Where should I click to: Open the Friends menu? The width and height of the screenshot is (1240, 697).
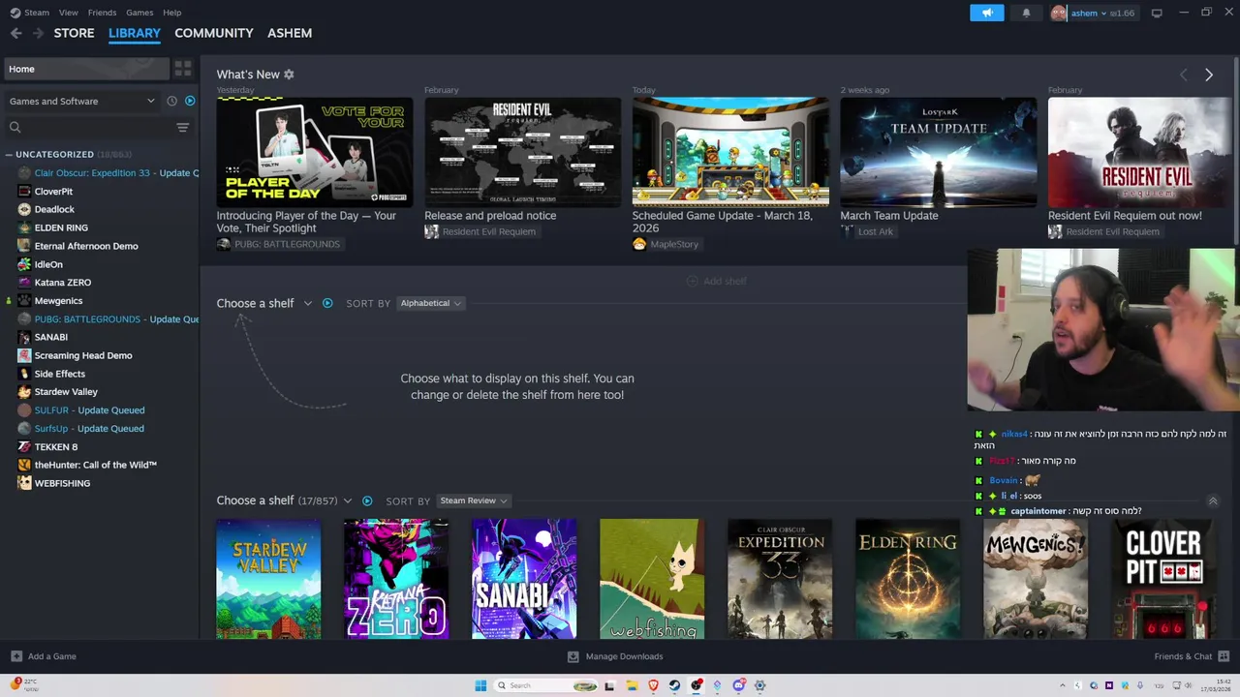pos(102,13)
